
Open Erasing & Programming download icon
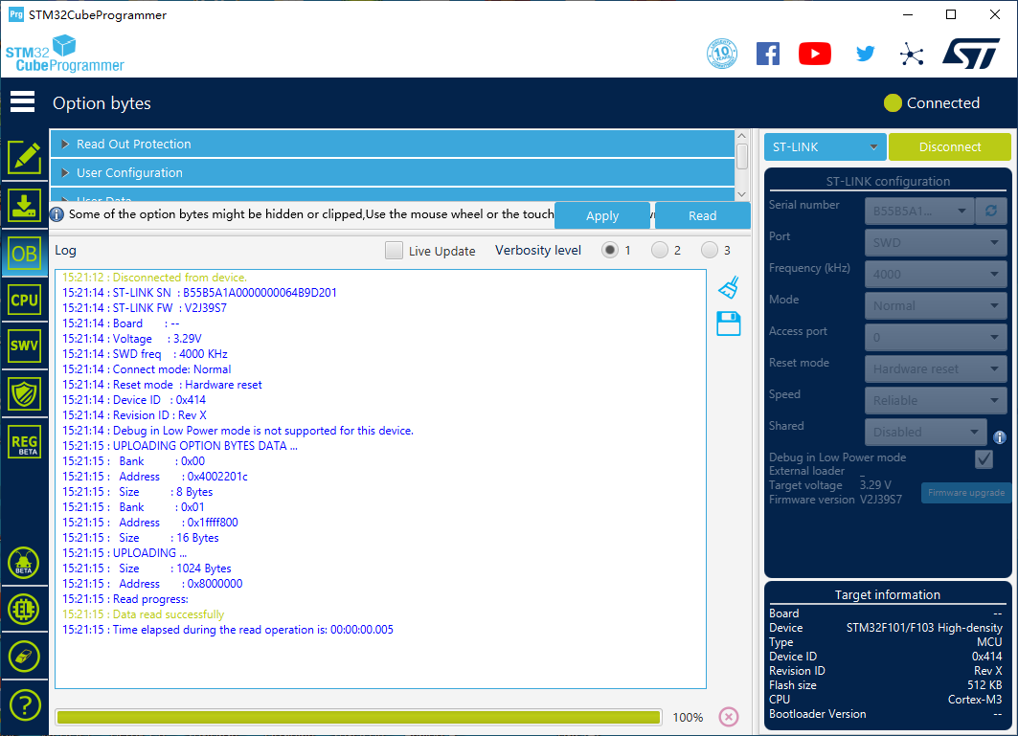point(24,206)
